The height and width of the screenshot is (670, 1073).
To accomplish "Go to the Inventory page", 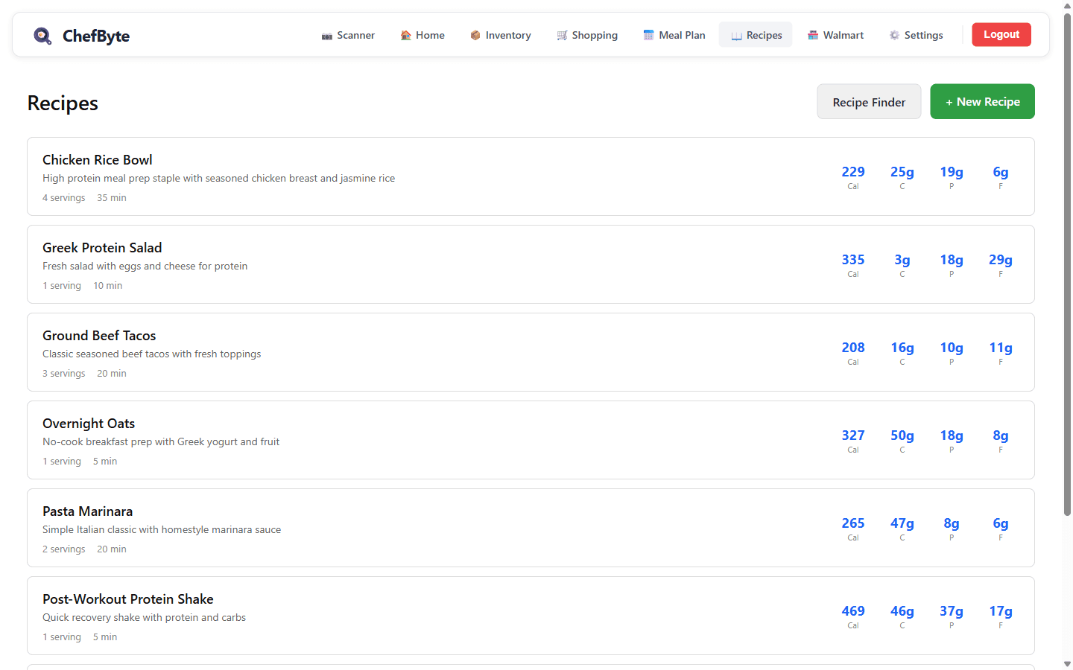I will pos(501,35).
